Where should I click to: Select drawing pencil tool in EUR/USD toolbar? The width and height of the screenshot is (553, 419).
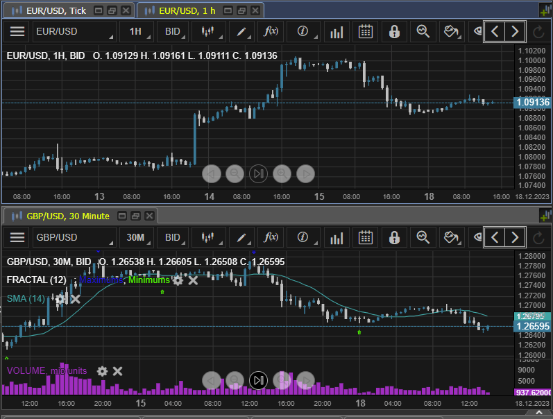pyautogui.click(x=241, y=31)
